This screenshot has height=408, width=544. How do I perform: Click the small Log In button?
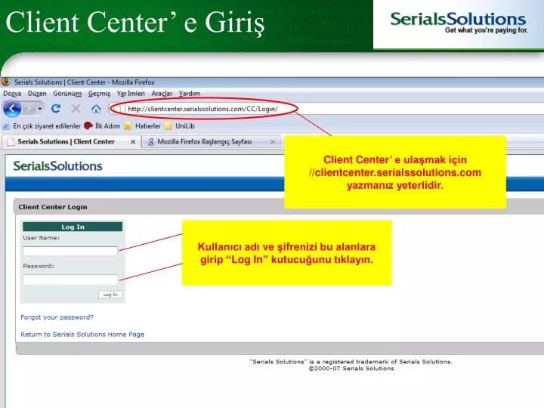point(110,295)
